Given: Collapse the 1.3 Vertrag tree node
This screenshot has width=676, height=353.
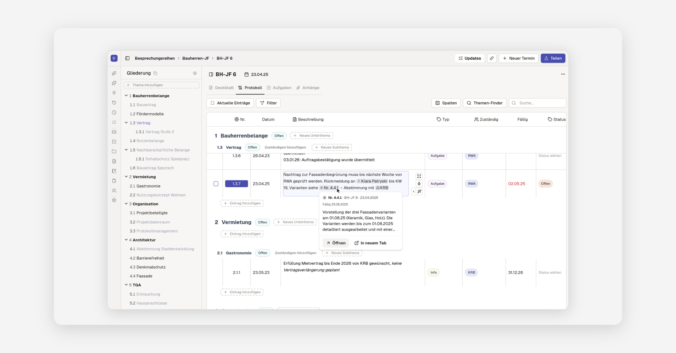Looking at the screenshot, I should pyautogui.click(x=126, y=123).
